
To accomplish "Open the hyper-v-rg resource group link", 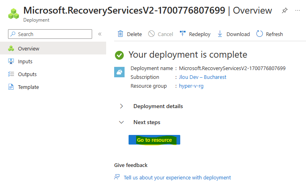I will point(191,86).
